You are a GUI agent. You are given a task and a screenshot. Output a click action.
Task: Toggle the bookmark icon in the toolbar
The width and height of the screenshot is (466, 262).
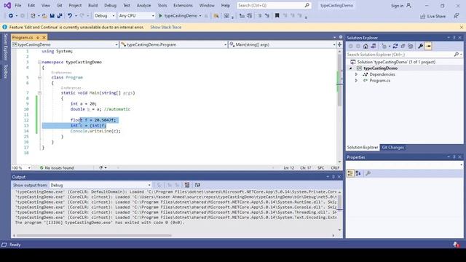pyautogui.click(x=277, y=16)
